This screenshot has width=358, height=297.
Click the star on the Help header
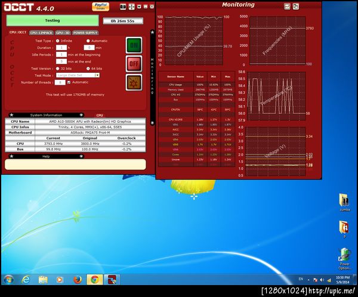click(12, 156)
